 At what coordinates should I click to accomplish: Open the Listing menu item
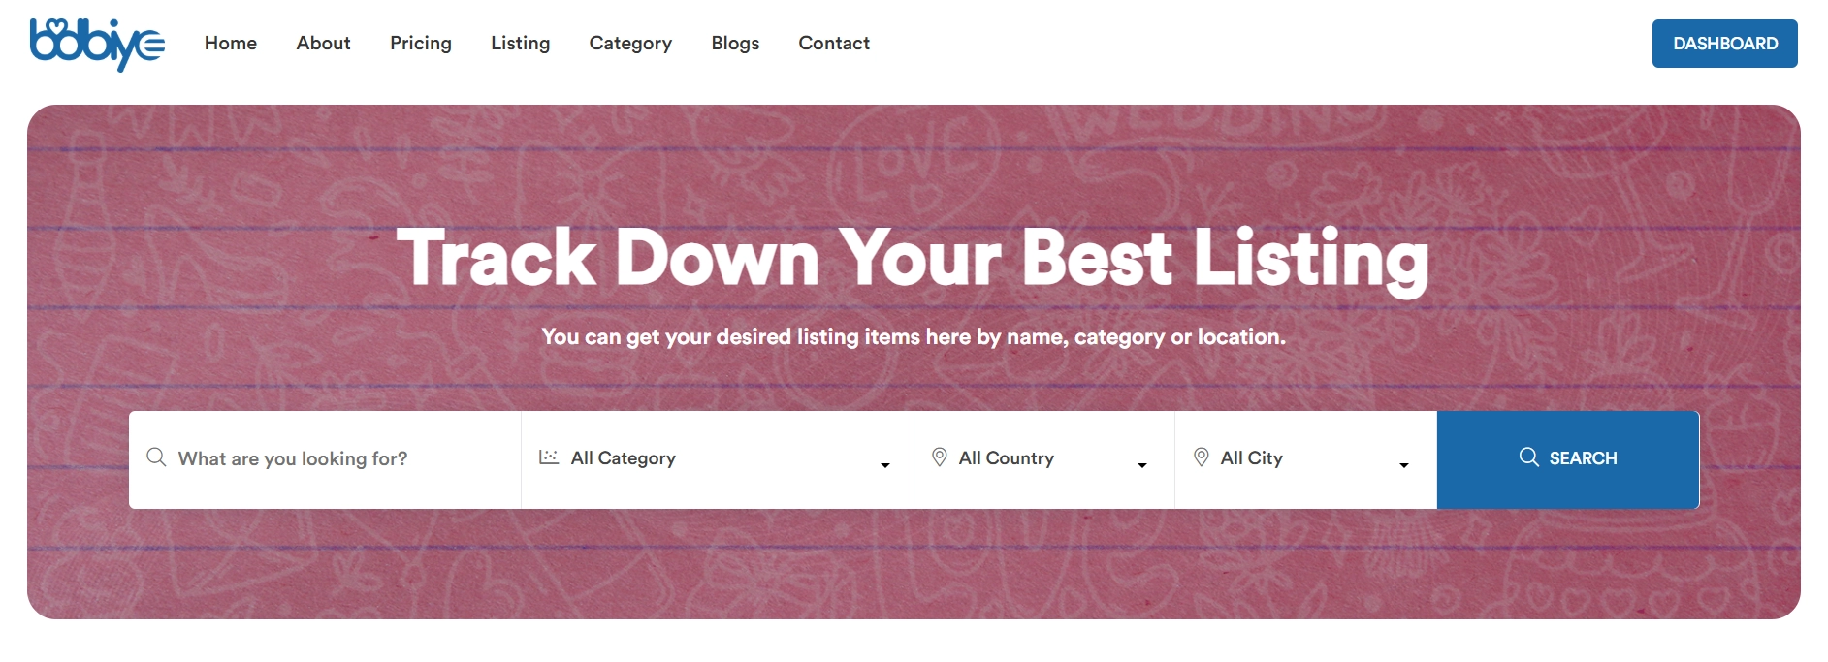pos(520,44)
